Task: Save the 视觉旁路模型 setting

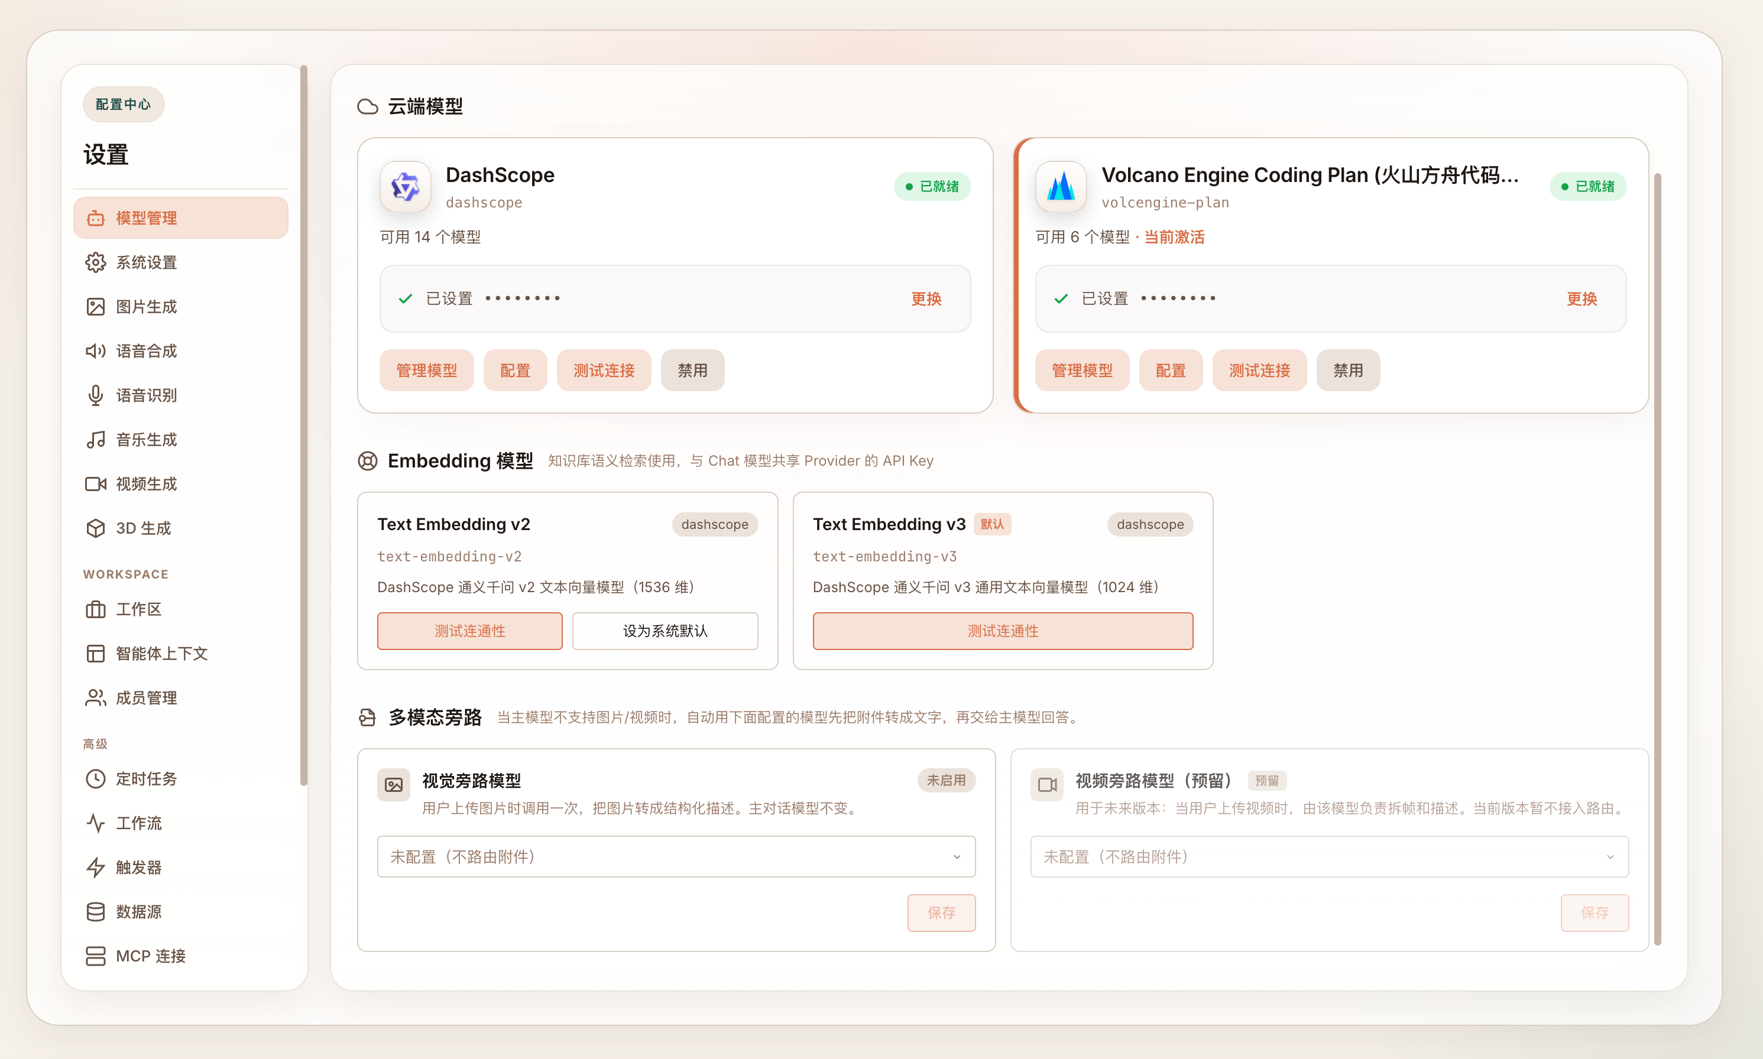Action: pyautogui.click(x=941, y=912)
